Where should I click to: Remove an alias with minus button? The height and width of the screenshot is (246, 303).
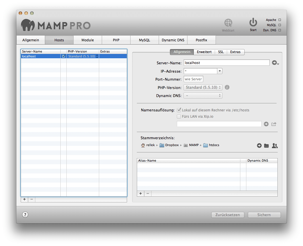coord(148,193)
